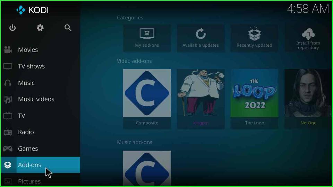Click the 'Video add-ons' heading
The image size is (333, 187).
[134, 61]
